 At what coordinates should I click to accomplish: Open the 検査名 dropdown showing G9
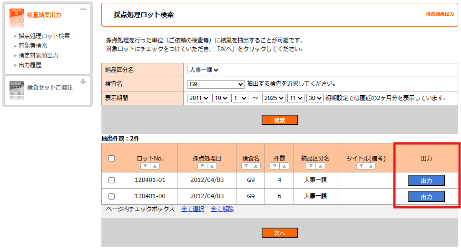click(216, 84)
